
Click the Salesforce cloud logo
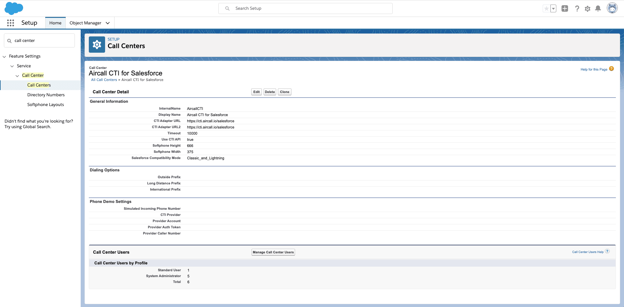[x=14, y=8]
